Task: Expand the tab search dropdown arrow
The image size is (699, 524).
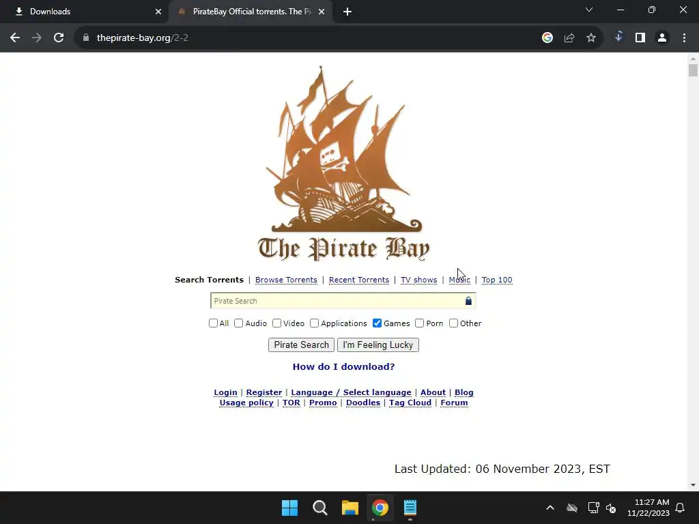Action: point(589,10)
